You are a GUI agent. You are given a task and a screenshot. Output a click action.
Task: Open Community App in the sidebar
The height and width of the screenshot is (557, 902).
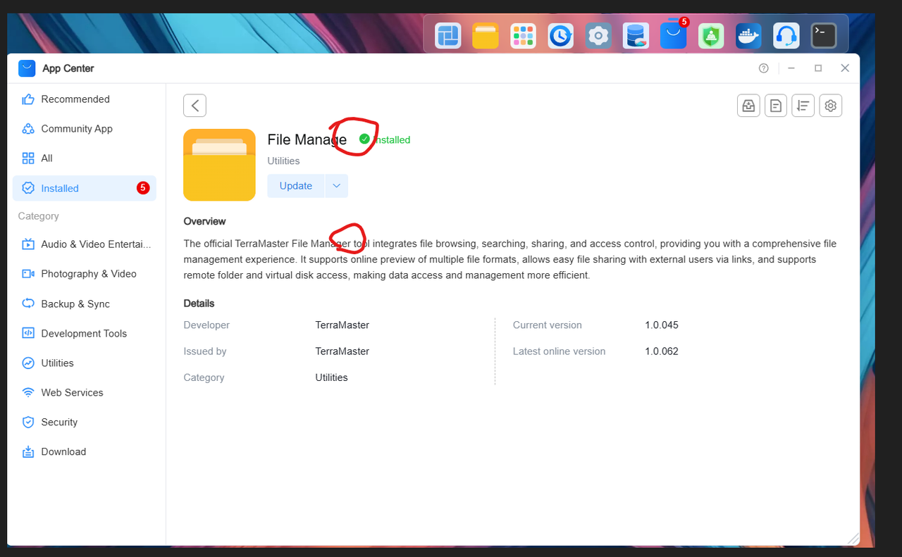85,129
